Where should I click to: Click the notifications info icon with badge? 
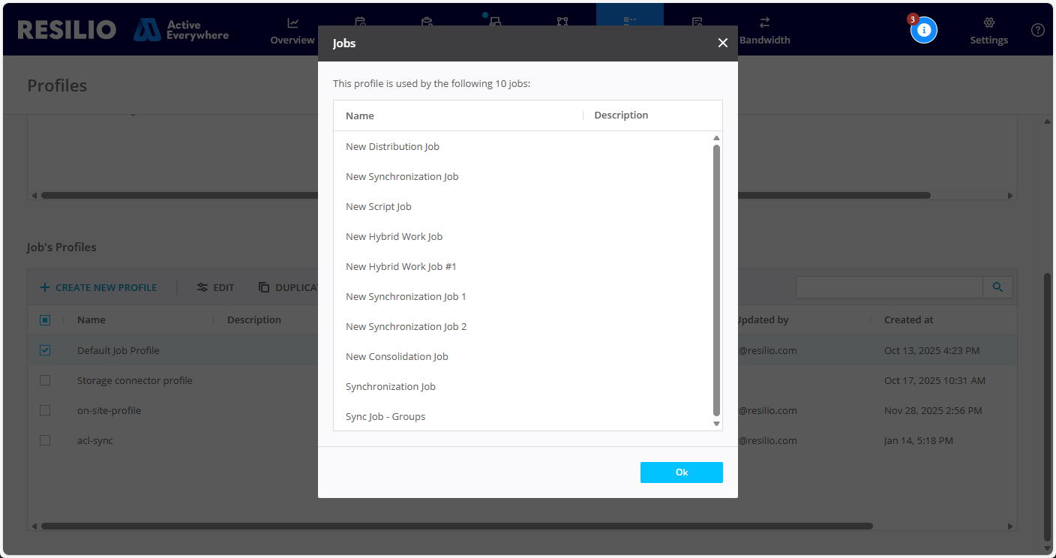tap(923, 30)
